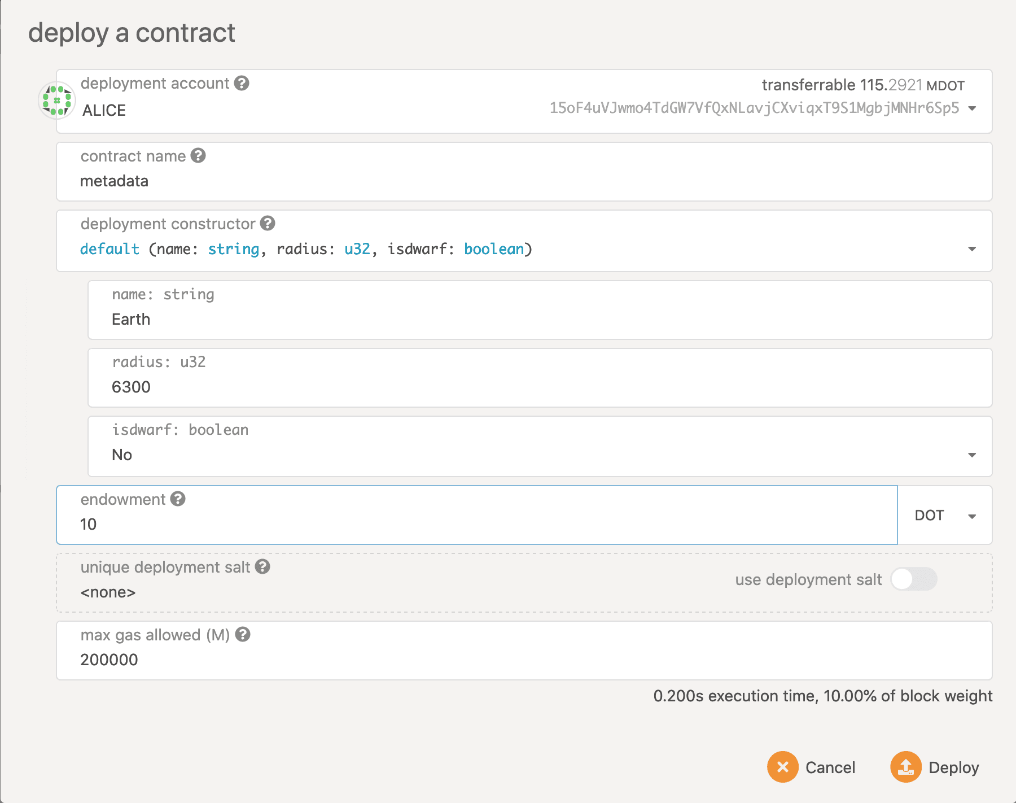Enable the use deployment salt toggle

913,579
